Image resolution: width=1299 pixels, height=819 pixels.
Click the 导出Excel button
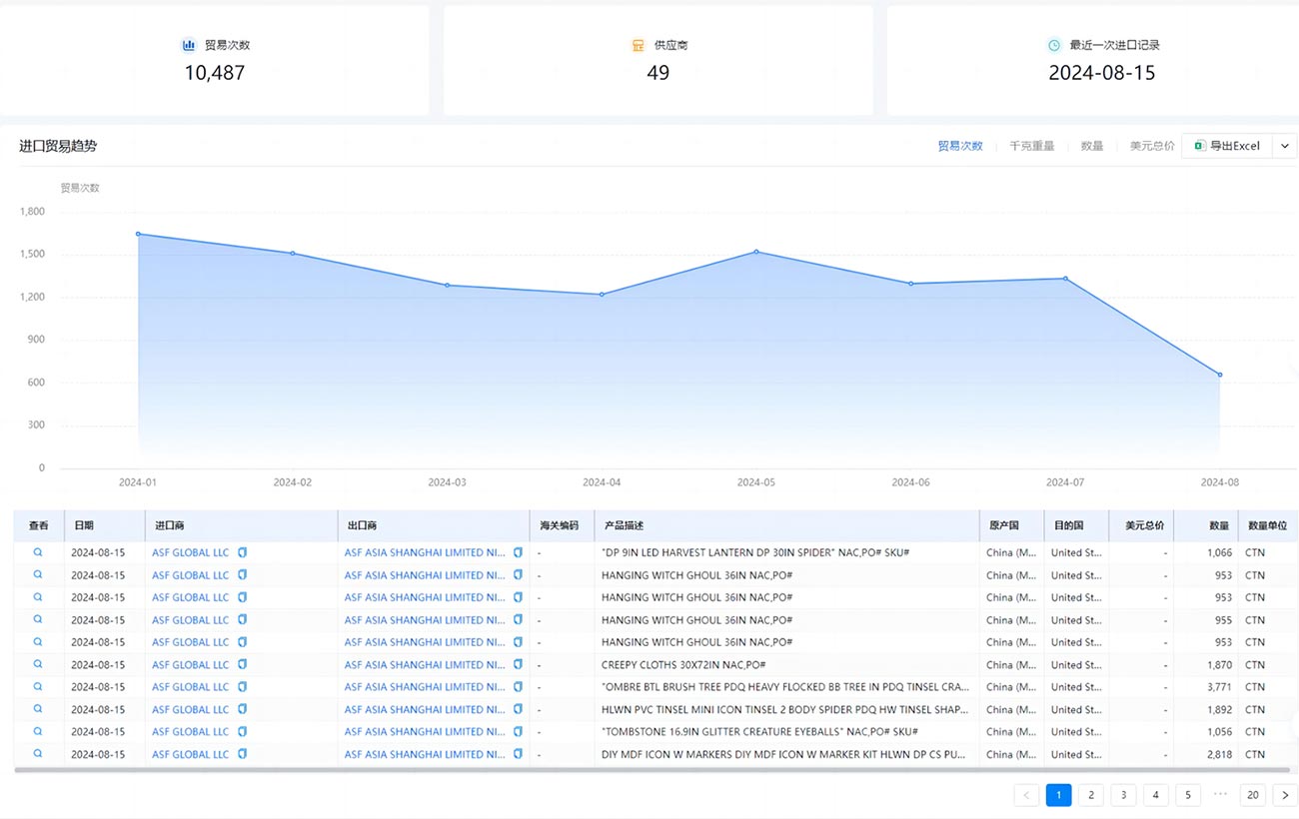1227,146
